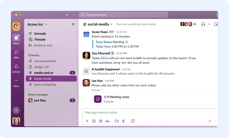229x138 pixels.
Task: Click the round plus create button
Action: coord(16,110)
